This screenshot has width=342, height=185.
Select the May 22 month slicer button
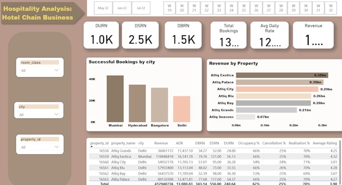tap(104, 8)
